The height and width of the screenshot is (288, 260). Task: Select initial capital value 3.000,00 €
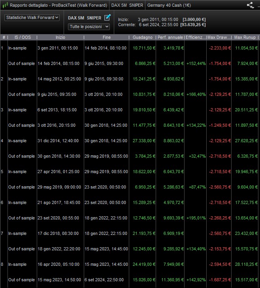coord(194,19)
